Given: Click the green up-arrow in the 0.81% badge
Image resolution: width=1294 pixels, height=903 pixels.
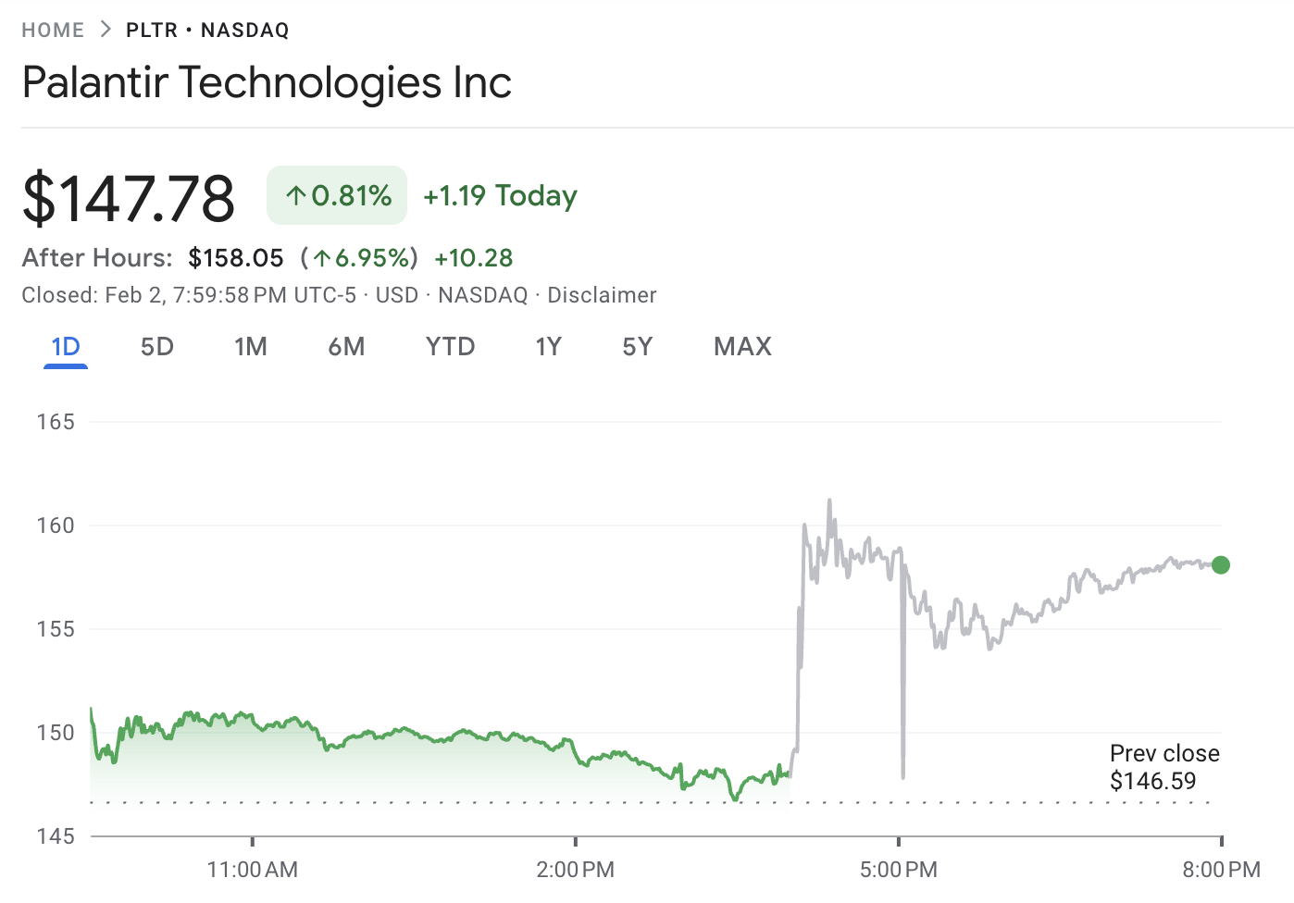Looking at the screenshot, I should (x=294, y=195).
